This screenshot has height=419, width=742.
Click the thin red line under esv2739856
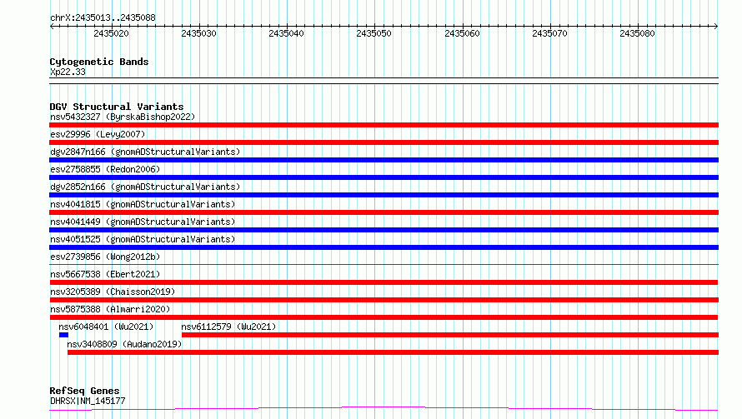click(384, 264)
